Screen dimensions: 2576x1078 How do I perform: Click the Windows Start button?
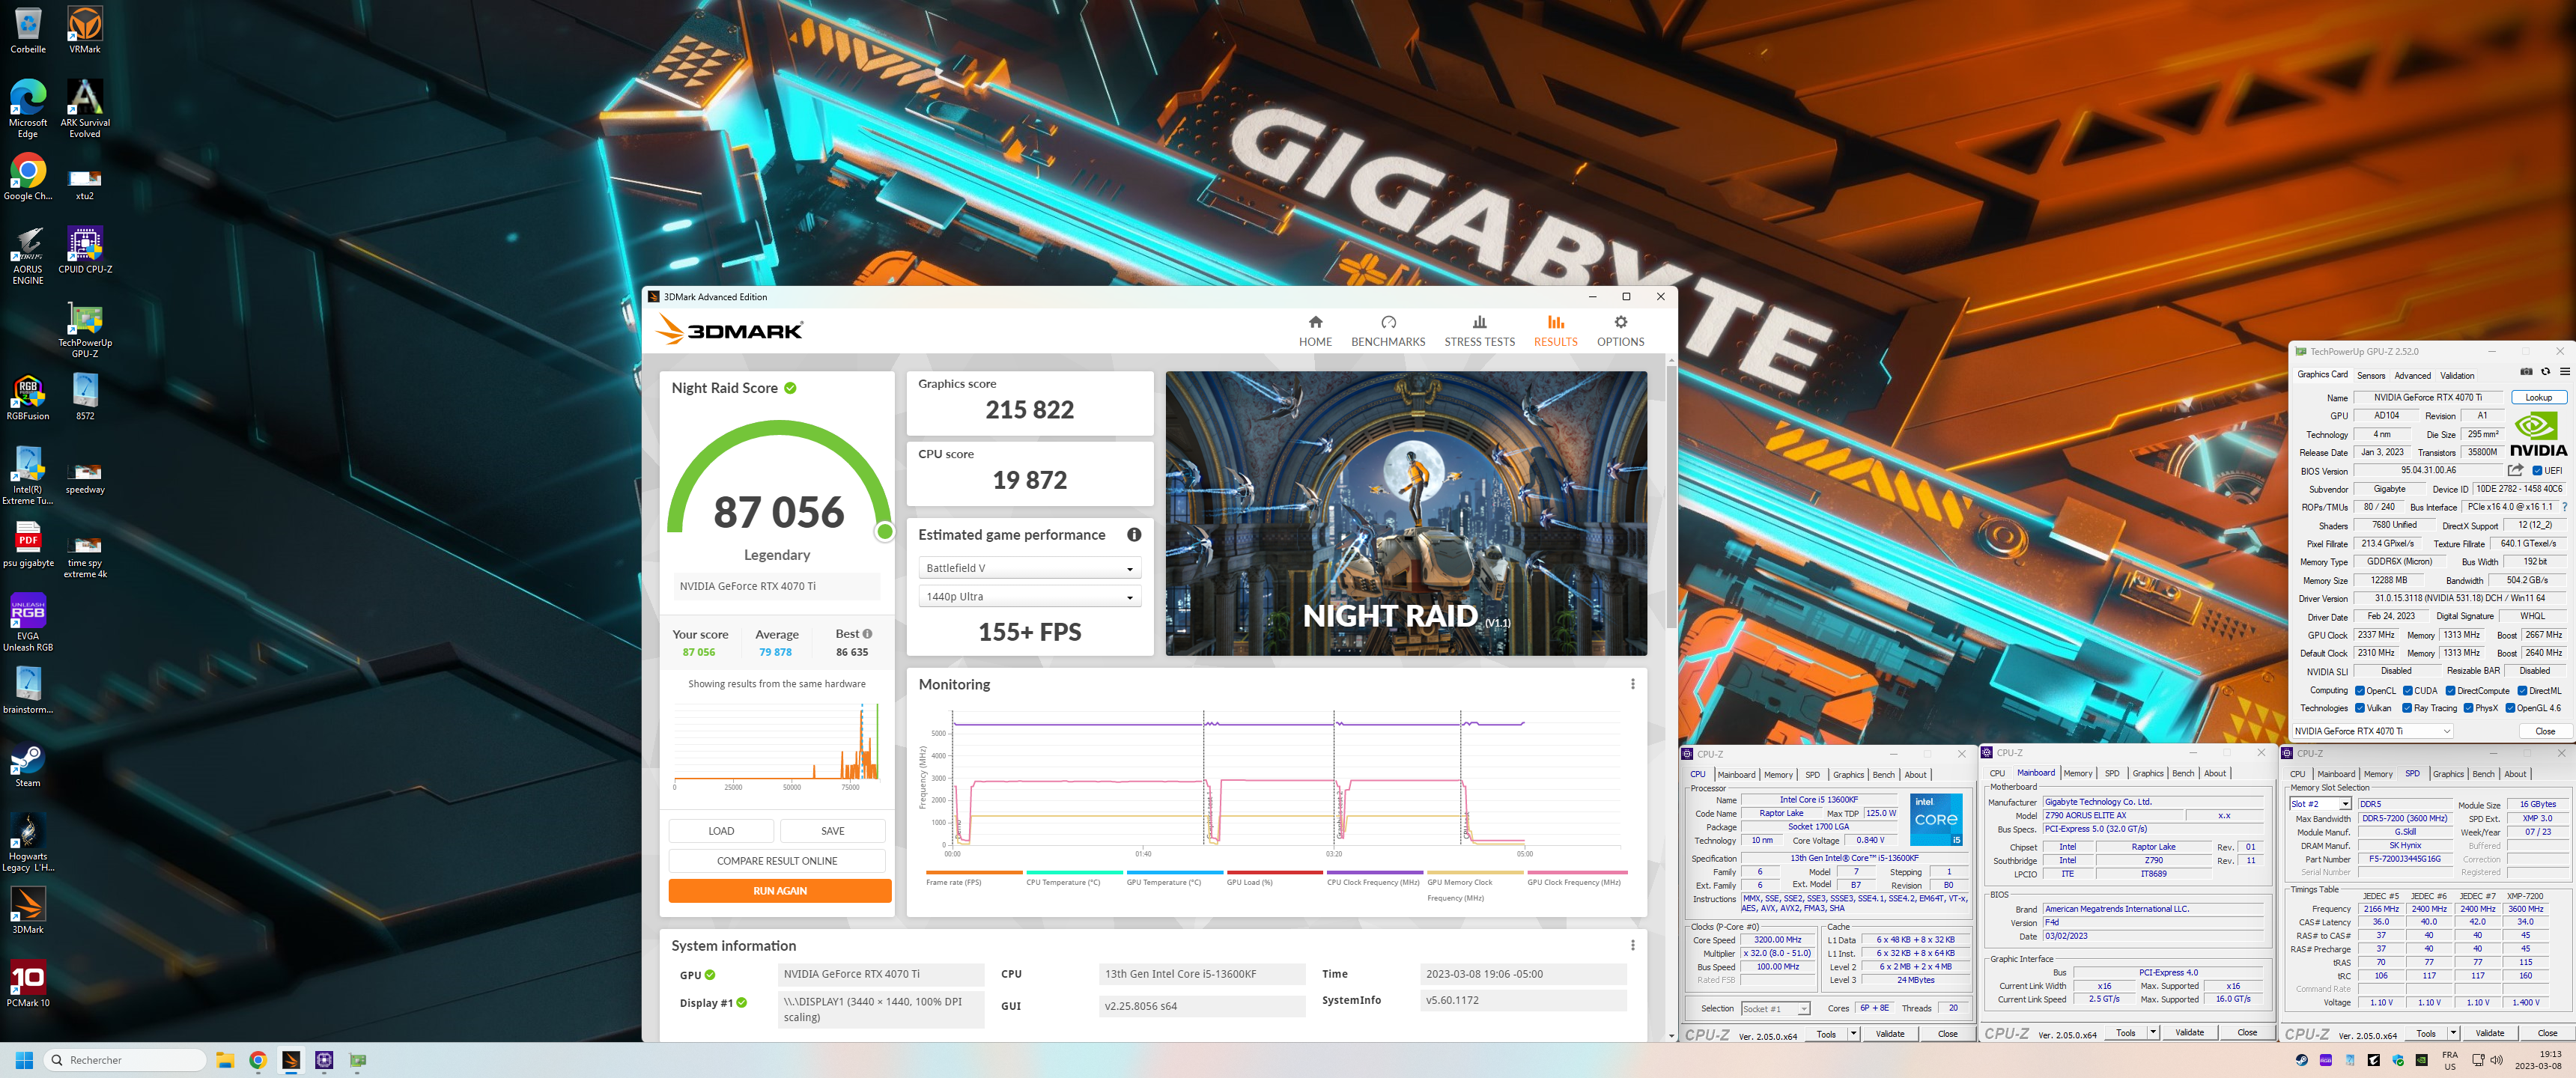pyautogui.click(x=25, y=1060)
